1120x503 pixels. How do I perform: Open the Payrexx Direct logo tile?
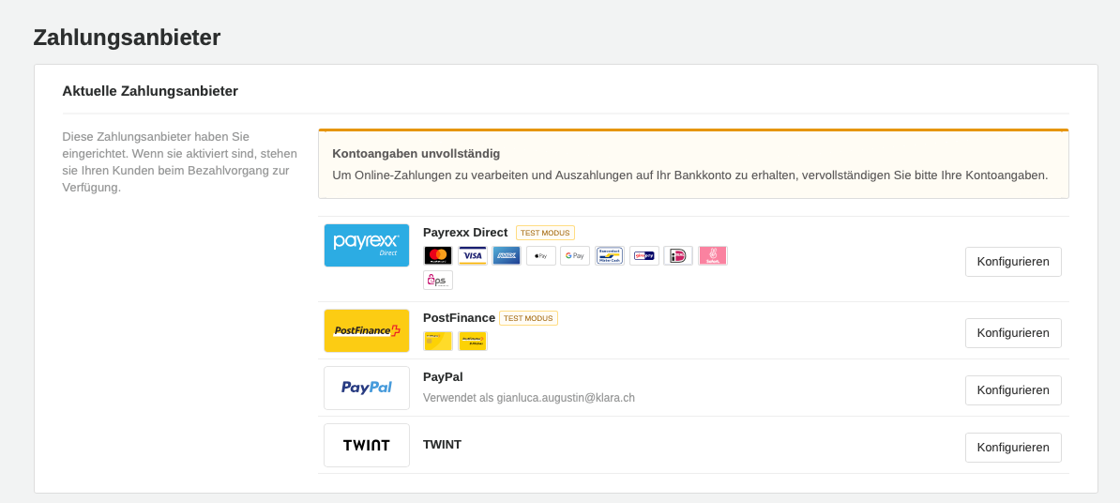pos(367,245)
